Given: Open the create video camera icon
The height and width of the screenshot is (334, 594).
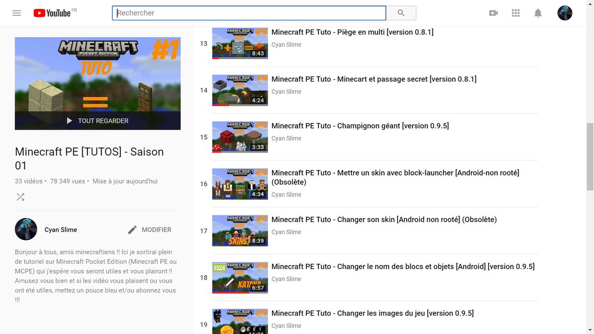Looking at the screenshot, I should point(493,13).
